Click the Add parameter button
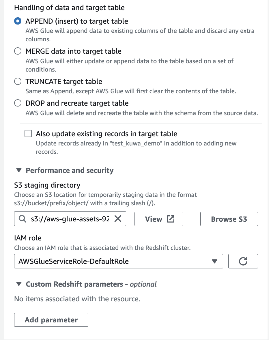The image size is (269, 340). [x=51, y=320]
